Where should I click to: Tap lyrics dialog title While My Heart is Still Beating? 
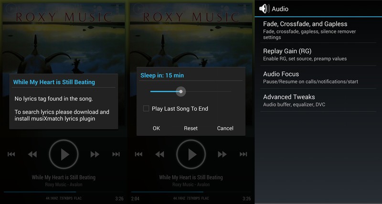coord(54,82)
